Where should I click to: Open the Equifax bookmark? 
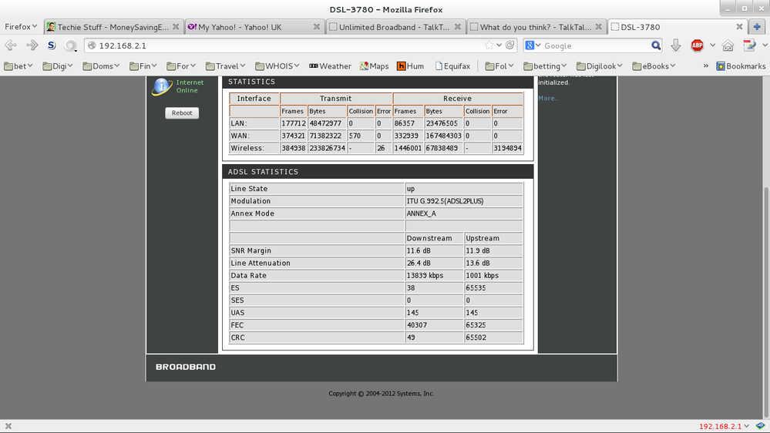(x=452, y=65)
